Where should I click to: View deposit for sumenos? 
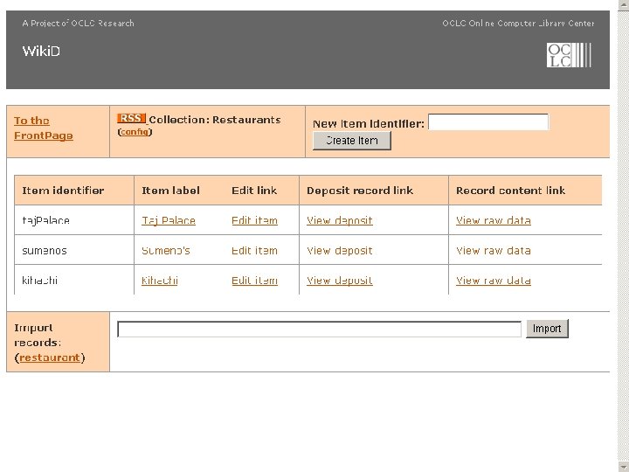tap(340, 251)
